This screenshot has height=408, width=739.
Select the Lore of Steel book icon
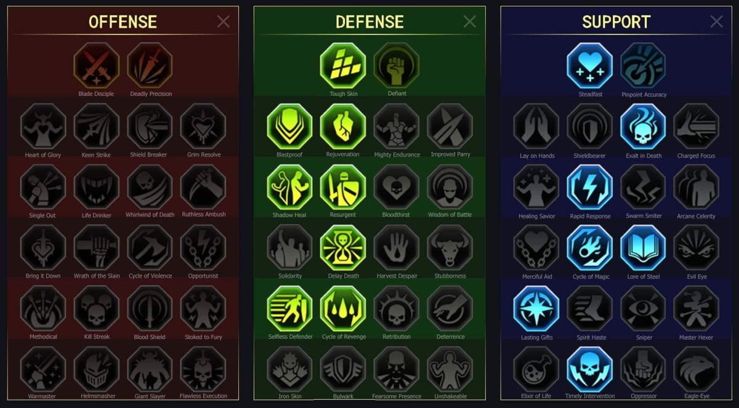pyautogui.click(x=643, y=247)
